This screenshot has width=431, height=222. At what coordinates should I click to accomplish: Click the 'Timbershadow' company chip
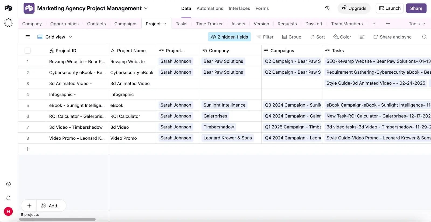point(219,127)
